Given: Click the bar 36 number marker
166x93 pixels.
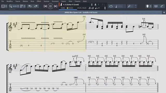Looking at the screenshot, I should [x=86, y=65].
